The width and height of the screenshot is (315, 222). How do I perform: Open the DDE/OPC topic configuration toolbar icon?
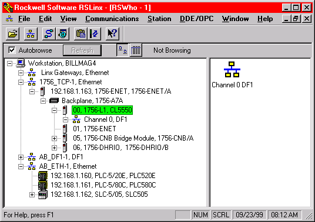tap(94, 34)
